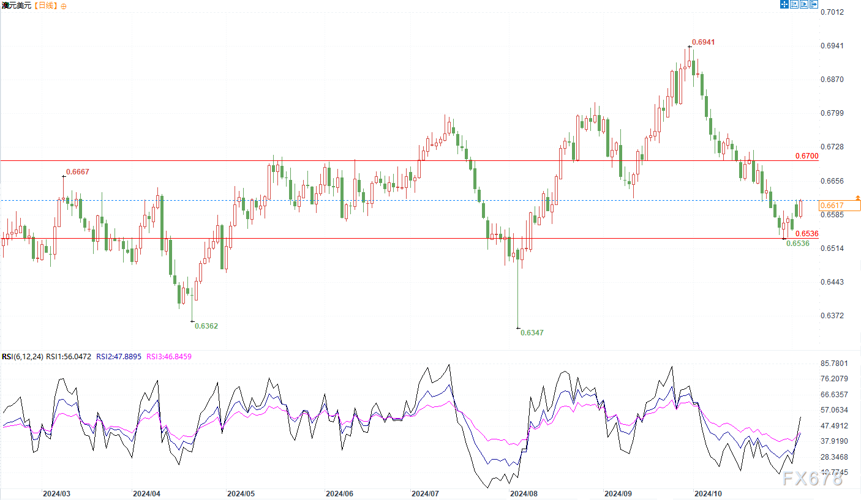861x500 pixels.
Task: Click the orange circled-plus icon beside 日线
Action: [x=64, y=6]
